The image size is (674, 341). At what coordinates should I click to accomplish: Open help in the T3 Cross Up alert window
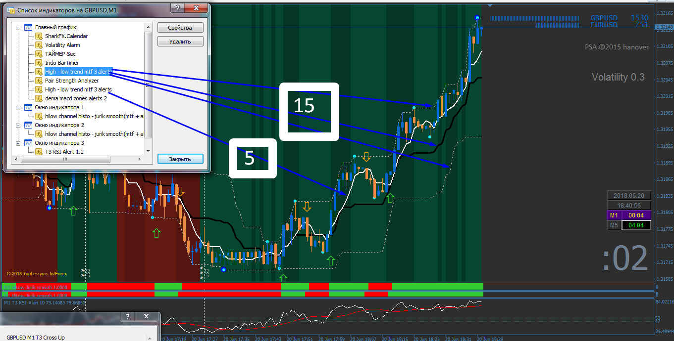128,316
